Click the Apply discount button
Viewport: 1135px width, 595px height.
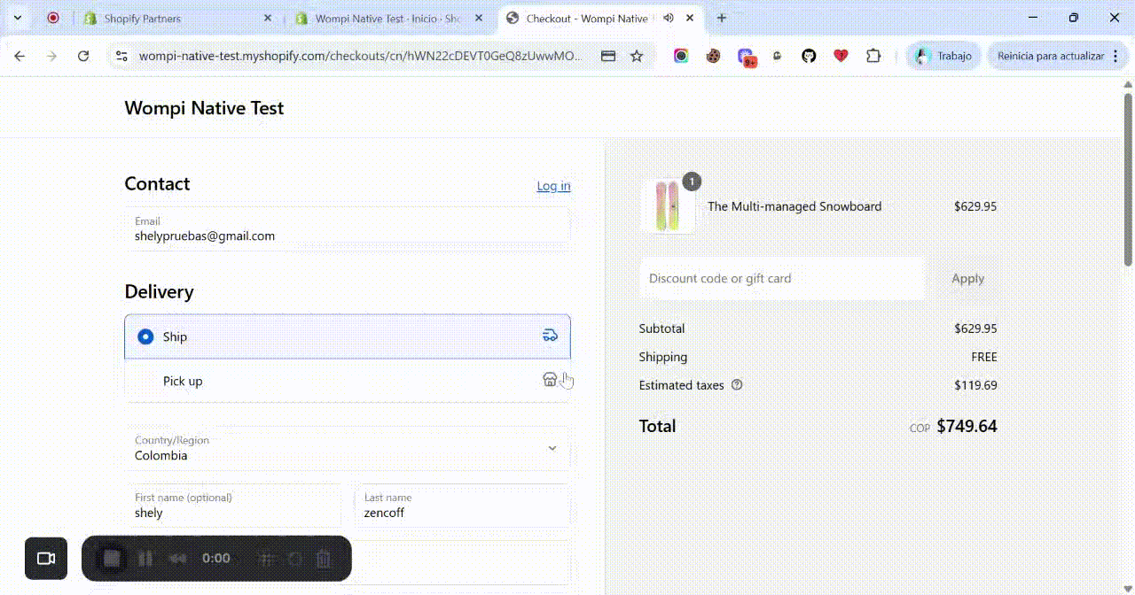pos(967,278)
